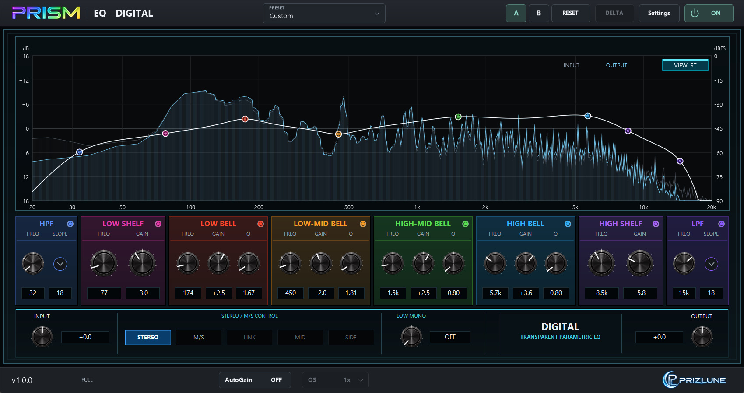Switch to M/S mode
This screenshot has width=744, height=393.
(199, 337)
